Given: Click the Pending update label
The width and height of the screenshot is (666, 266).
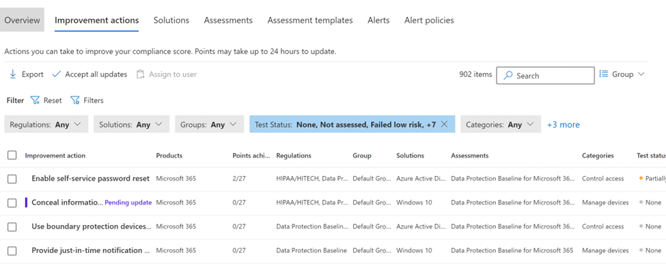Looking at the screenshot, I should [x=128, y=203].
